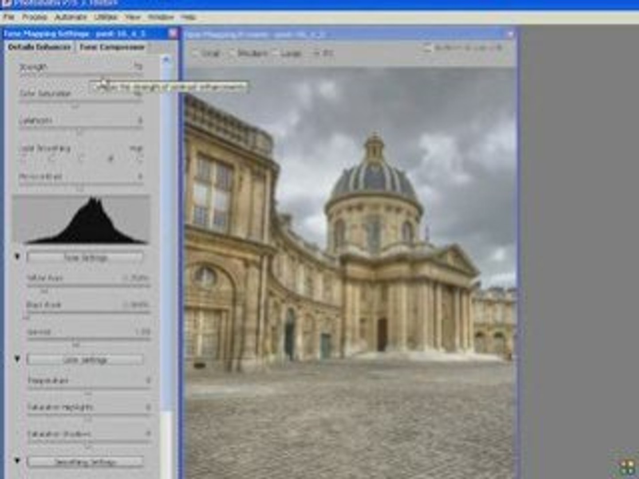Click the Black Point slider
This screenshot has height=479, width=639.
pos(88,314)
